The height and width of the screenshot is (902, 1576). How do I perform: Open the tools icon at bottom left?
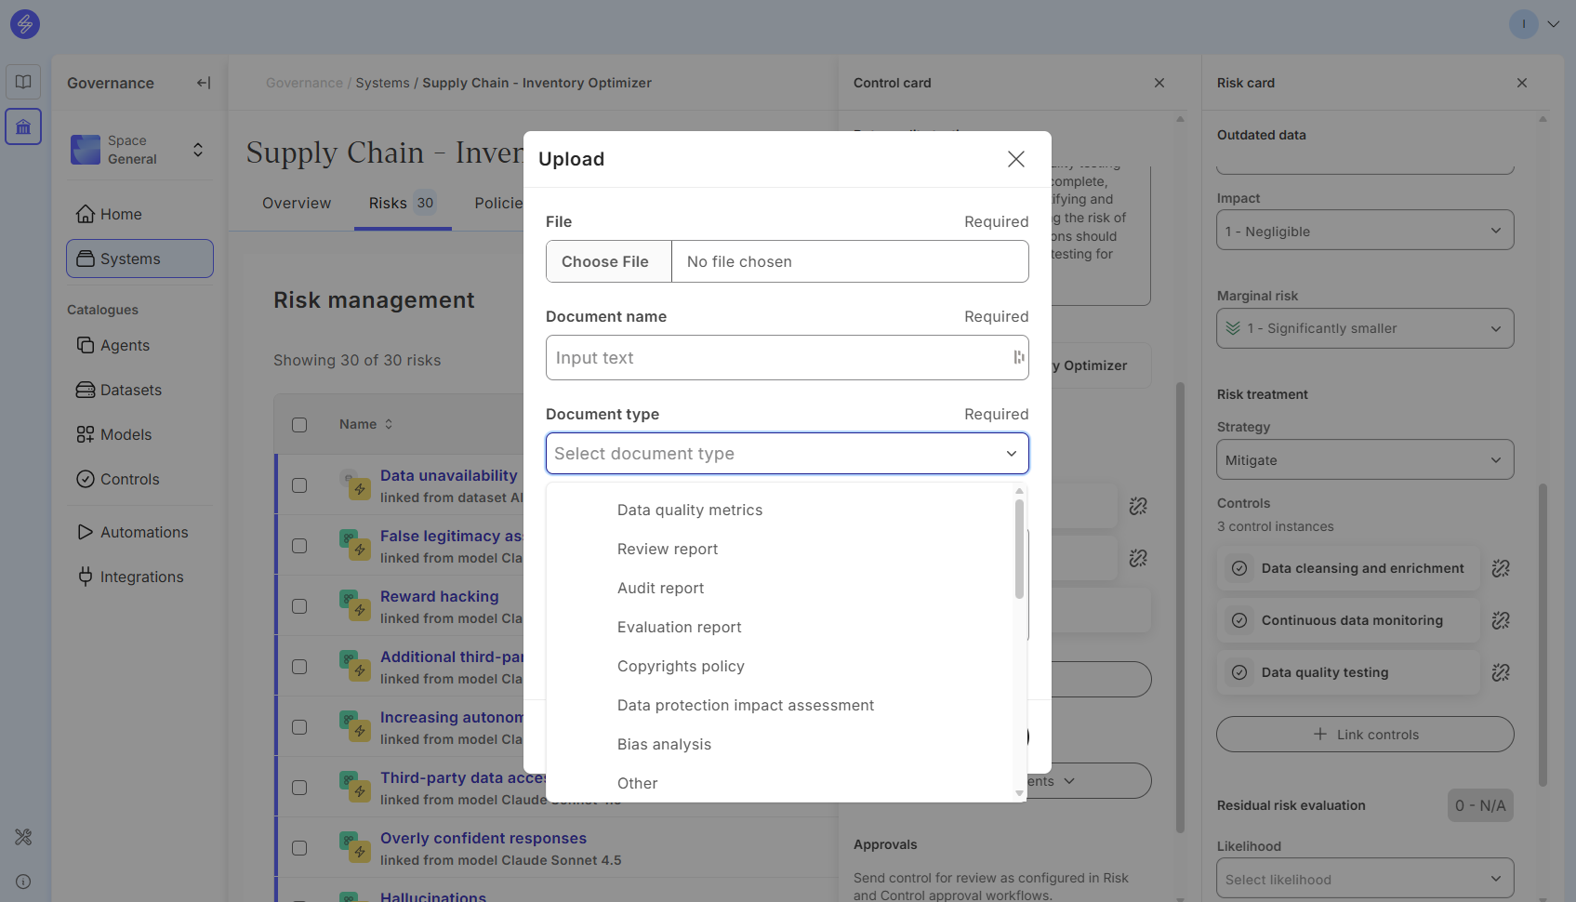tap(23, 837)
